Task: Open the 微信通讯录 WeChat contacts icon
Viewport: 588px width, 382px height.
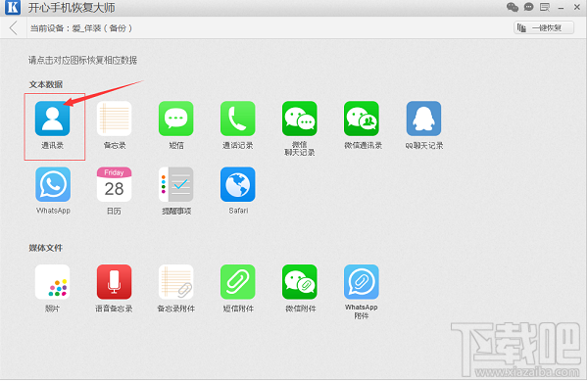Action: (x=362, y=119)
